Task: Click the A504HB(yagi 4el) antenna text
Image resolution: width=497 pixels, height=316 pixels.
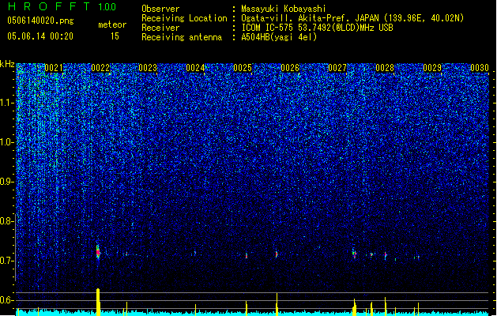Action: [279, 37]
